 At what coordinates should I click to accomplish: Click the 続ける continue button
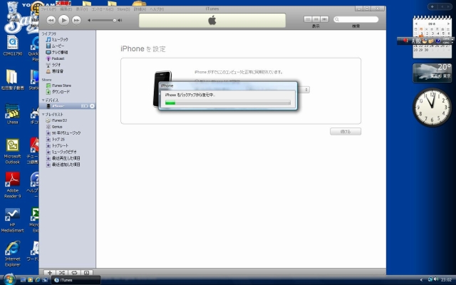click(346, 131)
